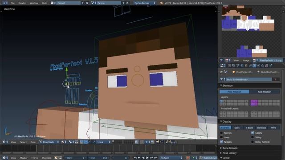This screenshot has height=160, width=285.
Task: Click the Bone Constraints tab icon
Action: 263,66
